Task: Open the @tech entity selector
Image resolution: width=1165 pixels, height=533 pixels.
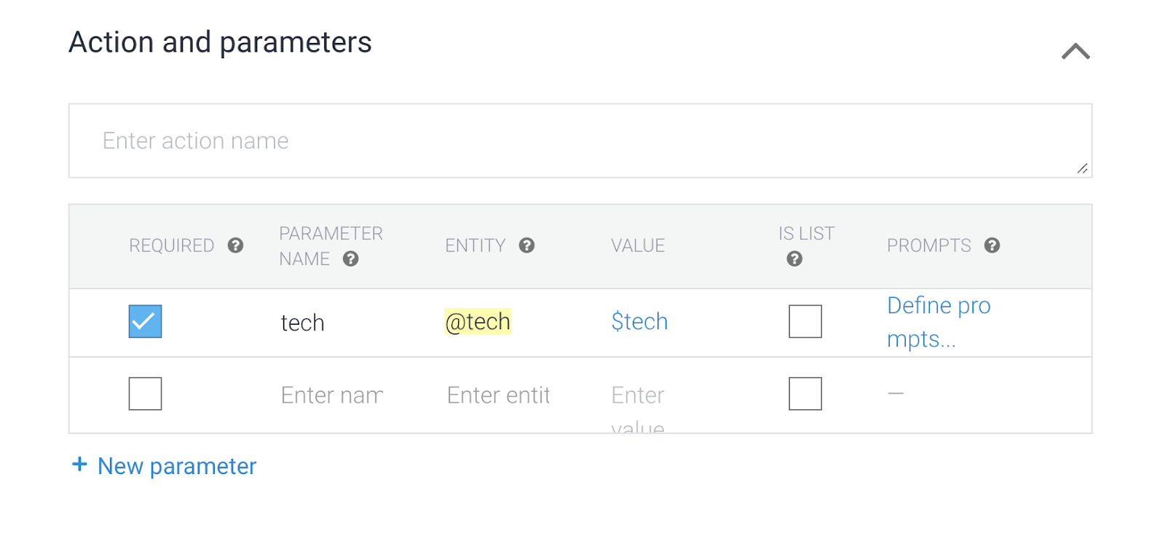Action: point(478,322)
